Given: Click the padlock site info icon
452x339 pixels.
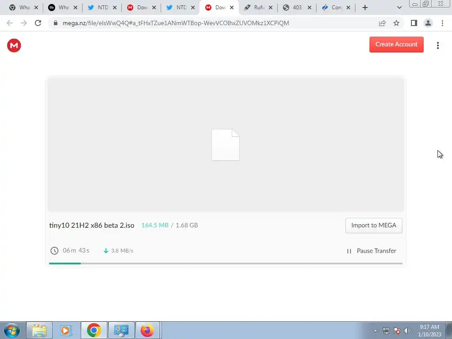Looking at the screenshot, I should [x=56, y=23].
